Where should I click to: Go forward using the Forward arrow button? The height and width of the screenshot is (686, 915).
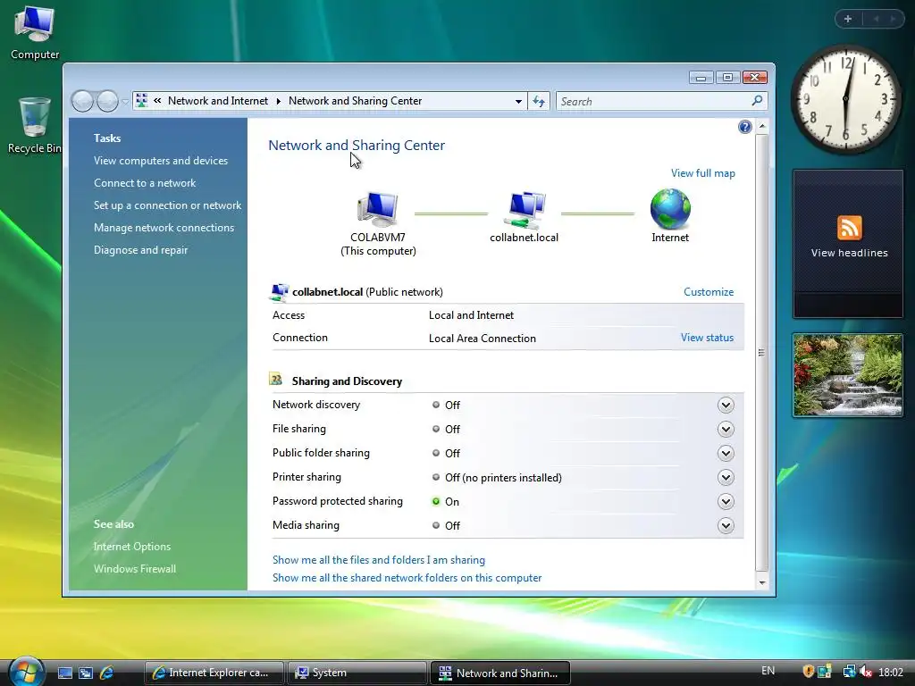pos(107,102)
